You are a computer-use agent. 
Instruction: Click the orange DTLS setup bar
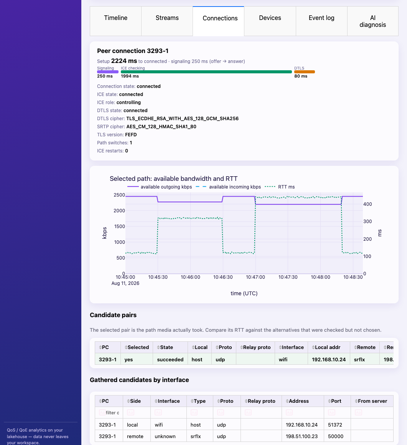click(x=305, y=72)
